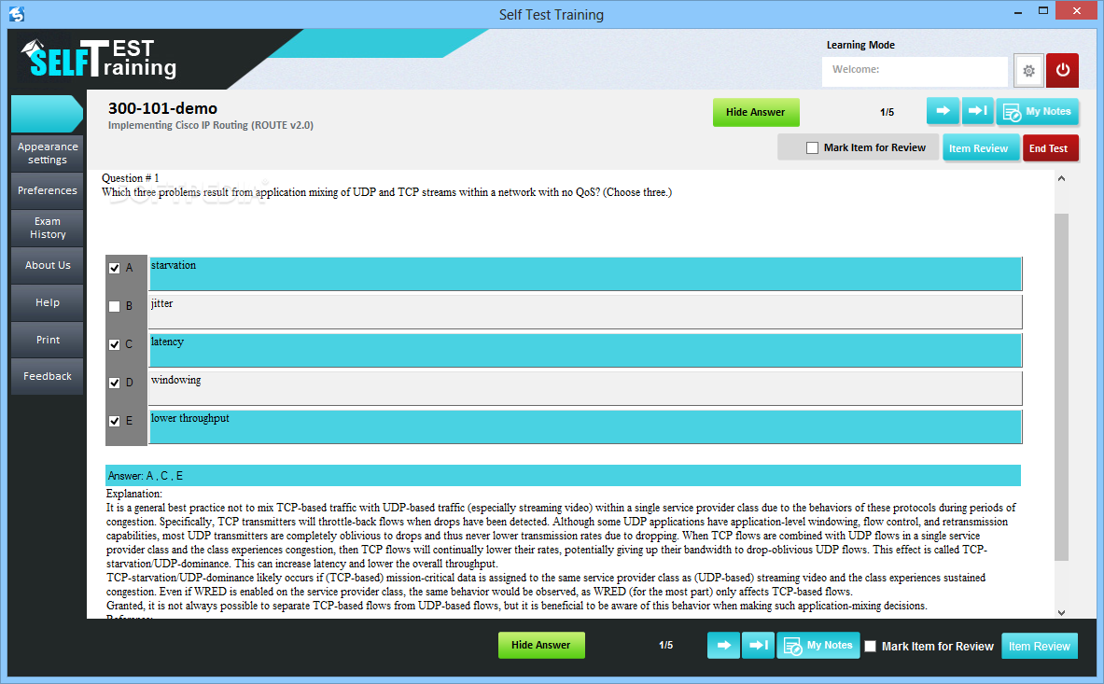Select the starvation answer row
Screen dimensions: 1104x684
[x=585, y=273]
